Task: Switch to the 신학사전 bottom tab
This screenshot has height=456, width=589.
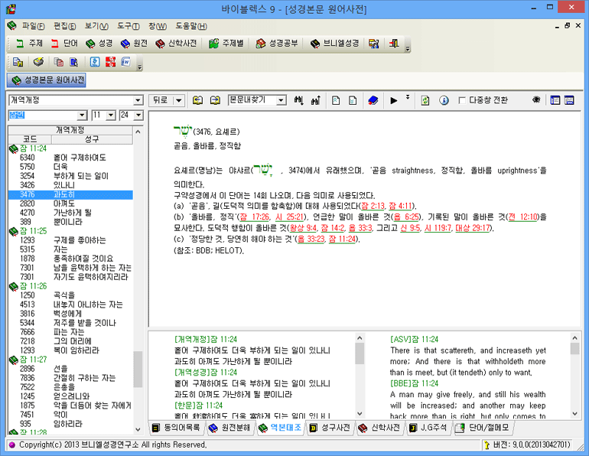Action: tap(379, 428)
